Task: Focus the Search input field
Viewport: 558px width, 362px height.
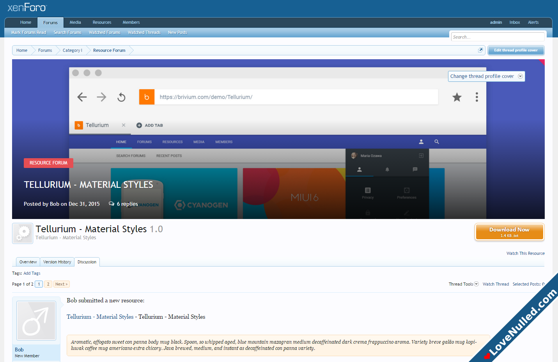Action: tap(498, 37)
